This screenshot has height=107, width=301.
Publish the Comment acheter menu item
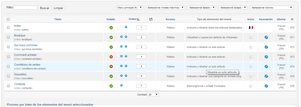click(111, 57)
